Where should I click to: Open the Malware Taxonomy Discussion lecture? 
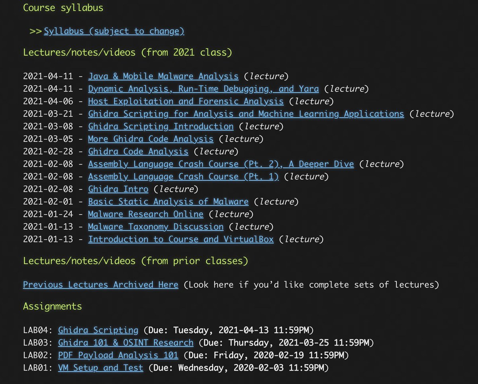coord(156,226)
